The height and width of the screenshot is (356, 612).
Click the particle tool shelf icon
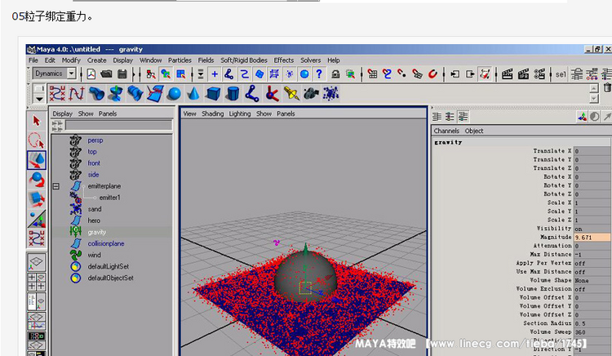point(330,94)
